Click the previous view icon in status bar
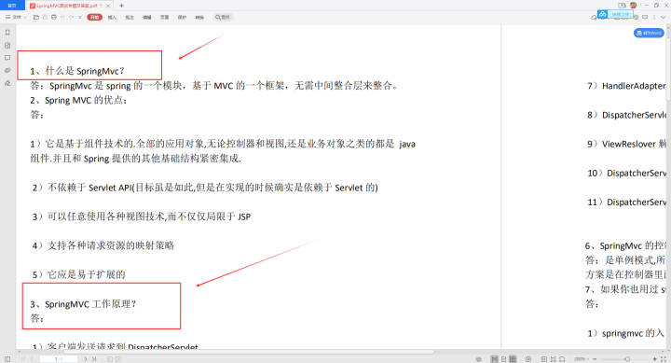This screenshot has height=363, width=671. pos(110,359)
